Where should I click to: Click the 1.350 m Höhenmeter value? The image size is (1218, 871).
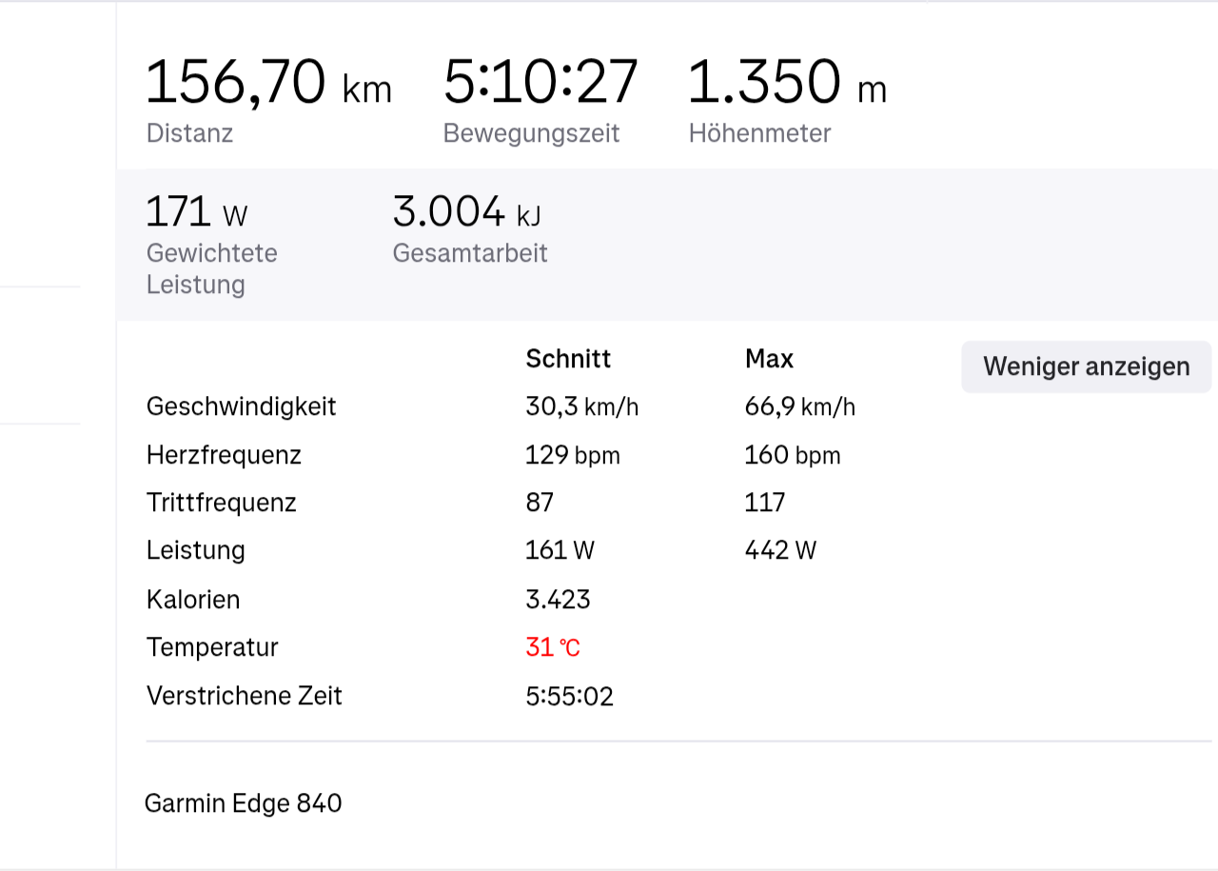(787, 83)
